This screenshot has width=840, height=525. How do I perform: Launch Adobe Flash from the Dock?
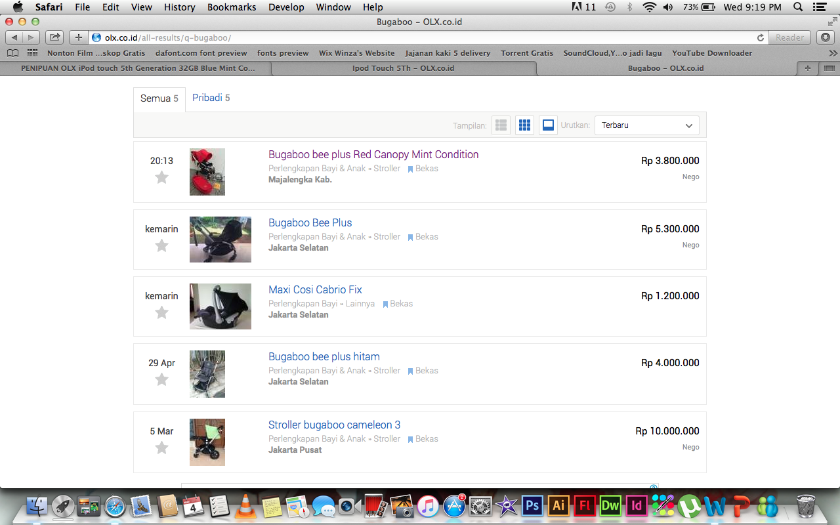(584, 506)
